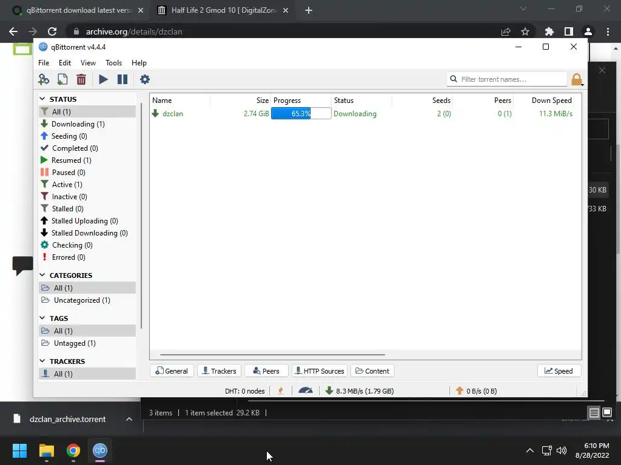
Task: Switch to the Trackers tab
Action: (219, 371)
